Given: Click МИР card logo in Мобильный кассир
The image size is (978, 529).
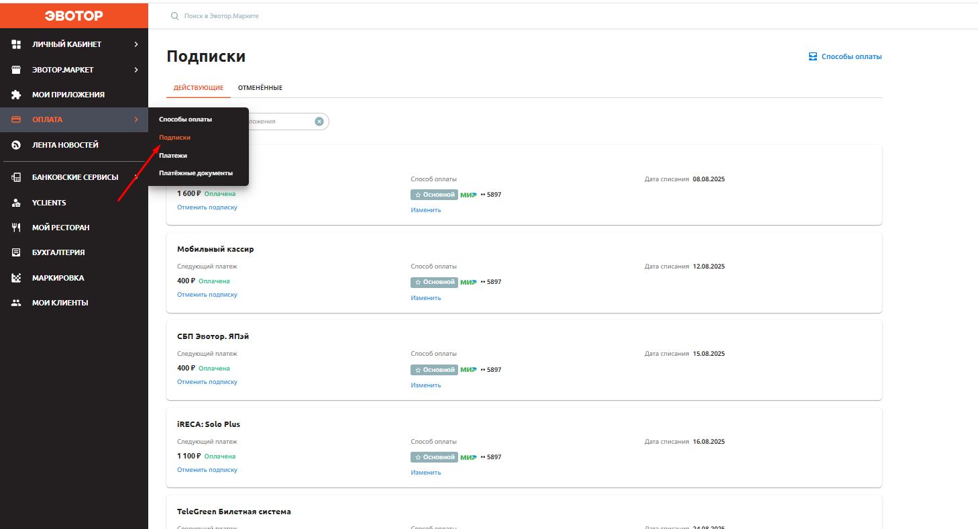Looking at the screenshot, I should pyautogui.click(x=468, y=282).
